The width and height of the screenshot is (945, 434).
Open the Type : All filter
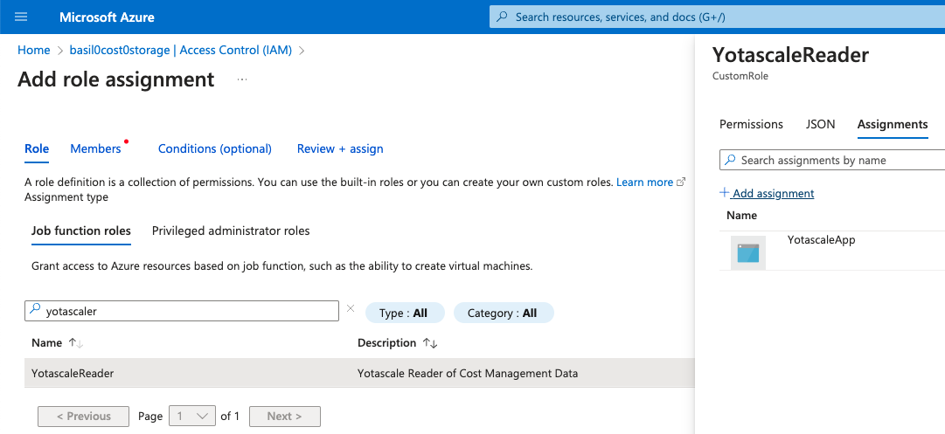click(x=404, y=313)
